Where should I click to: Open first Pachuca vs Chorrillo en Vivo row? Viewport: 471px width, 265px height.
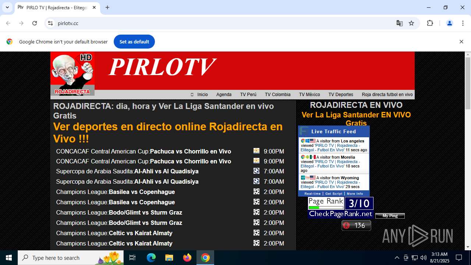click(x=144, y=151)
